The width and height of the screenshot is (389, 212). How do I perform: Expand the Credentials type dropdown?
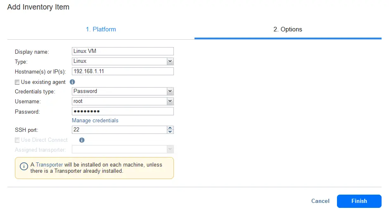tap(170, 91)
